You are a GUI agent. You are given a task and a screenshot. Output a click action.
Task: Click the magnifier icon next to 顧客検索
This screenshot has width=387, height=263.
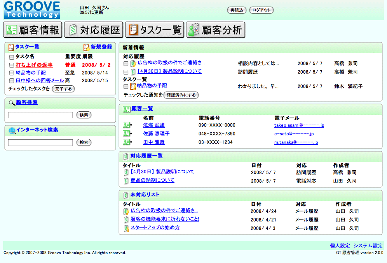[x=12, y=103]
